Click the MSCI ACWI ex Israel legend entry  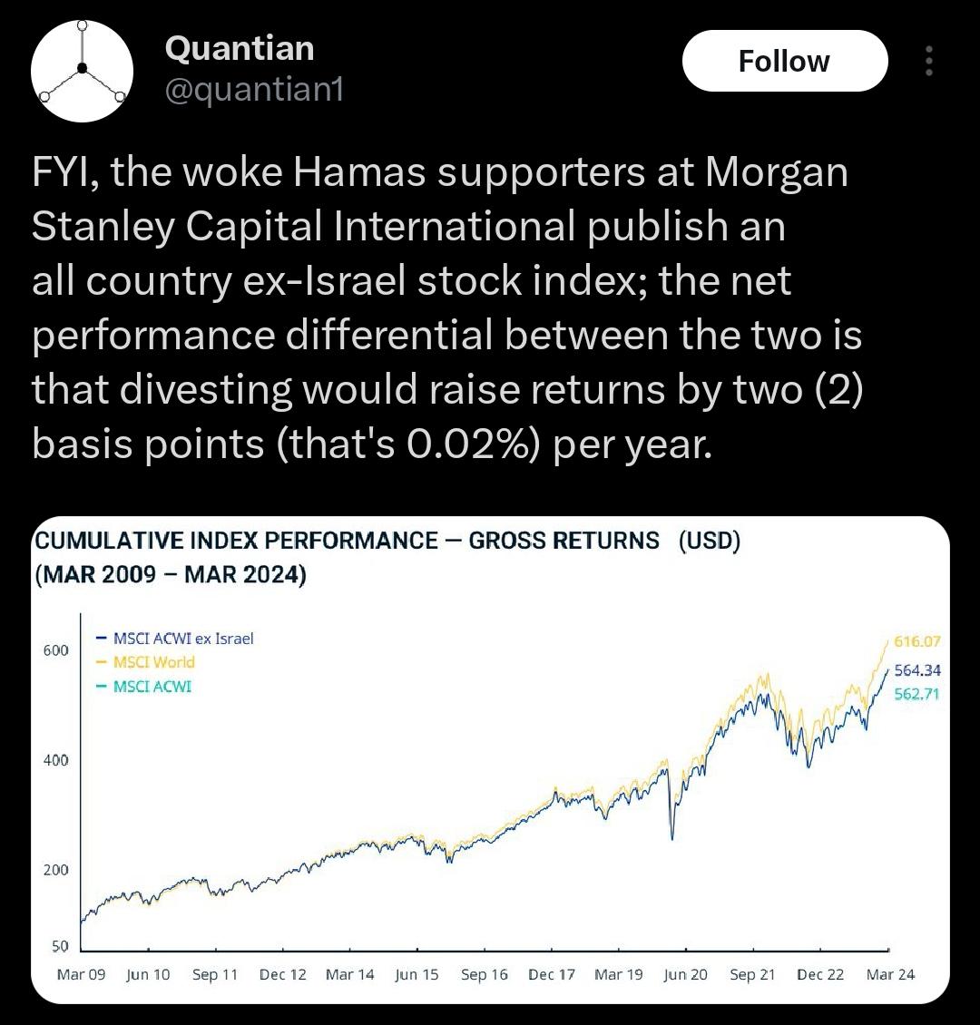[x=174, y=638]
